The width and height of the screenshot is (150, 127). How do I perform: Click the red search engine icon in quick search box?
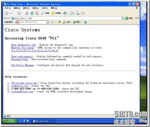(x=18, y=22)
